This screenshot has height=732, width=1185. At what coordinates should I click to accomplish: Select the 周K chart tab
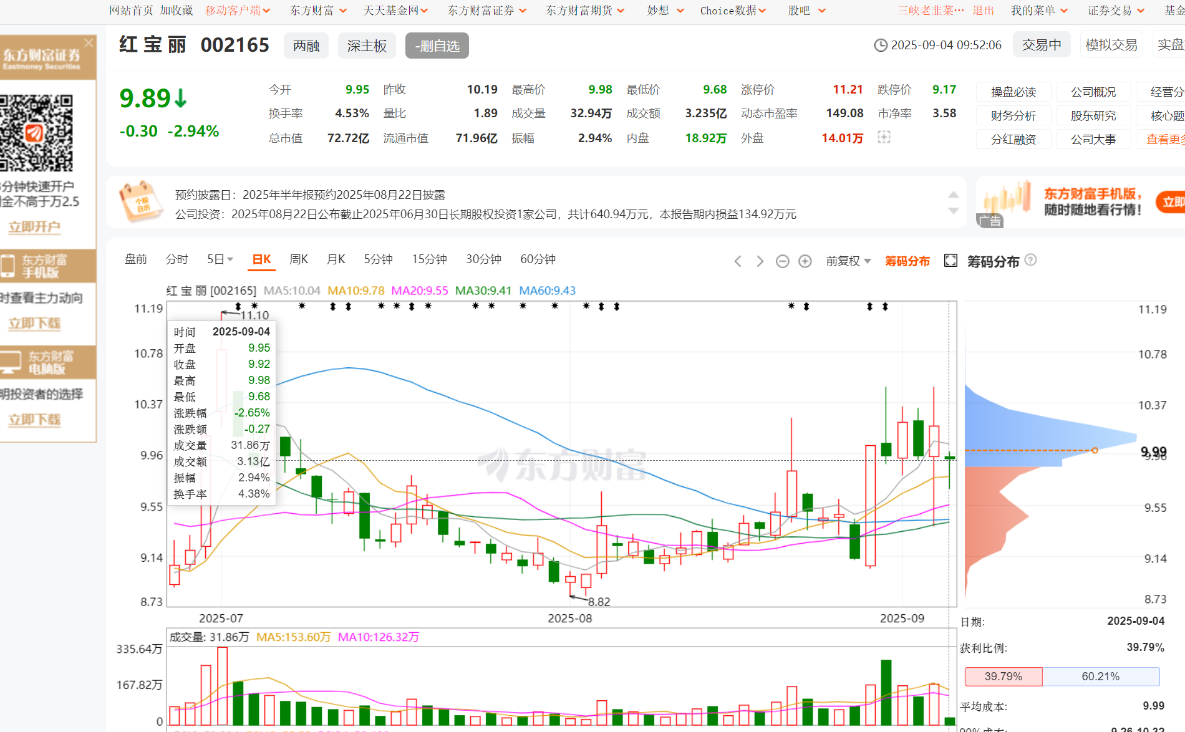coord(299,259)
